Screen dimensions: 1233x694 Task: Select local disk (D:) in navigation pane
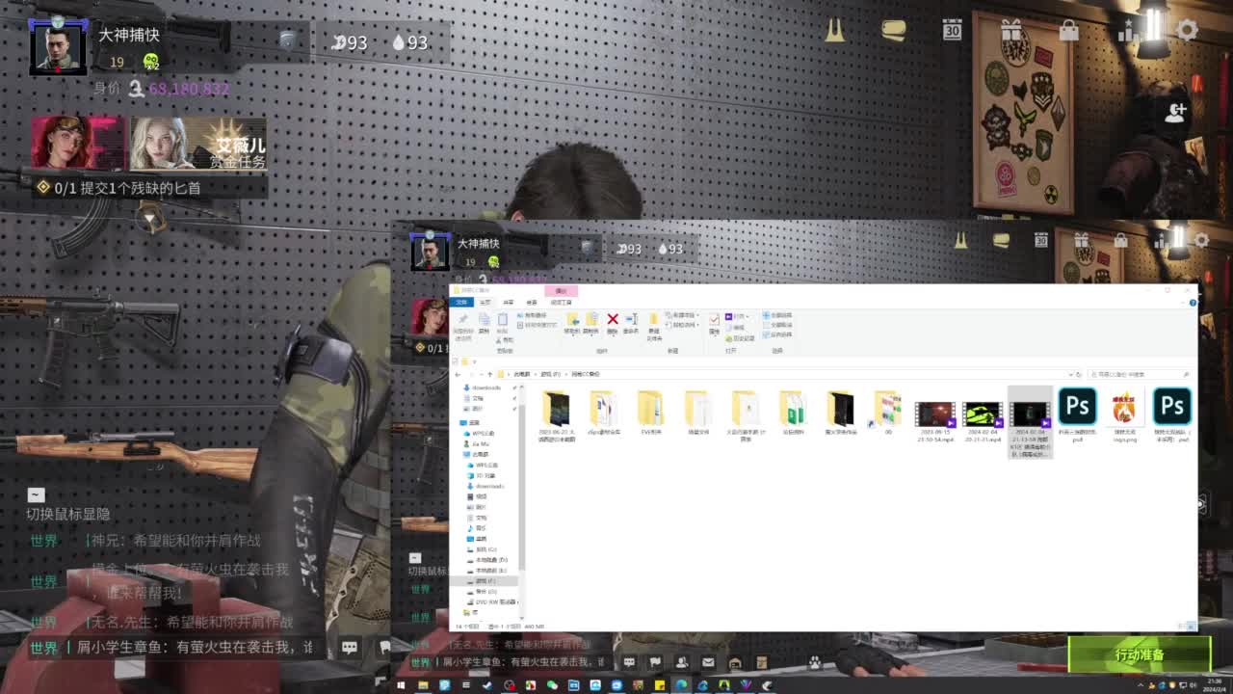[x=489, y=560]
